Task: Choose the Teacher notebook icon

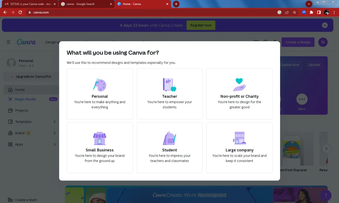Action: coord(169,85)
